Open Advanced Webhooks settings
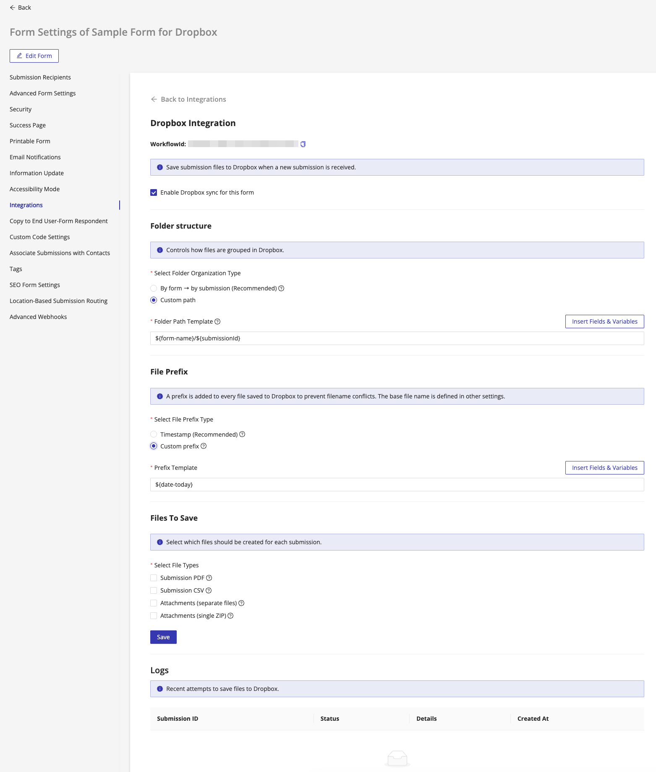Viewport: 656px width, 772px height. [x=38, y=317]
